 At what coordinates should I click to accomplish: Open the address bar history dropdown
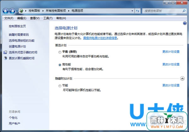coord(132,11)
